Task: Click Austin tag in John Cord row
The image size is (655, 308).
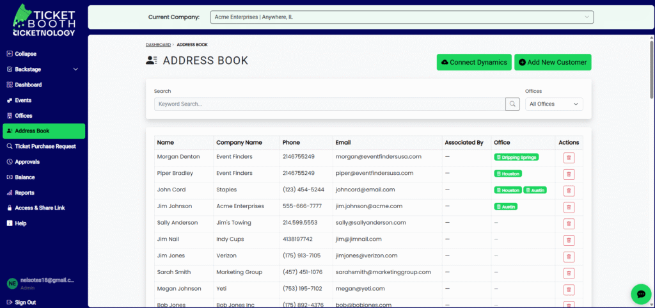Action: tap(535, 190)
